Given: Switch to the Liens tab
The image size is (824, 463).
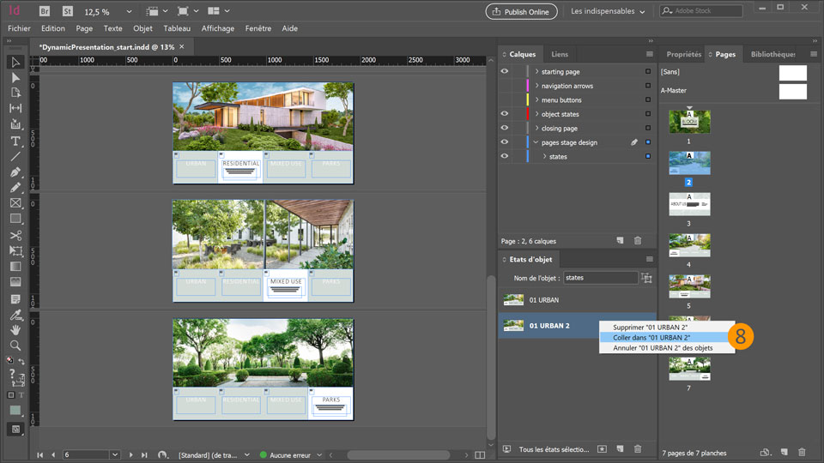Looking at the screenshot, I should pos(560,54).
